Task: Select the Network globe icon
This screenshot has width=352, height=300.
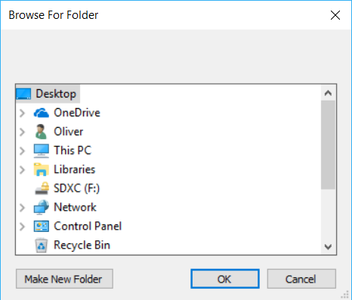Action: 42,207
